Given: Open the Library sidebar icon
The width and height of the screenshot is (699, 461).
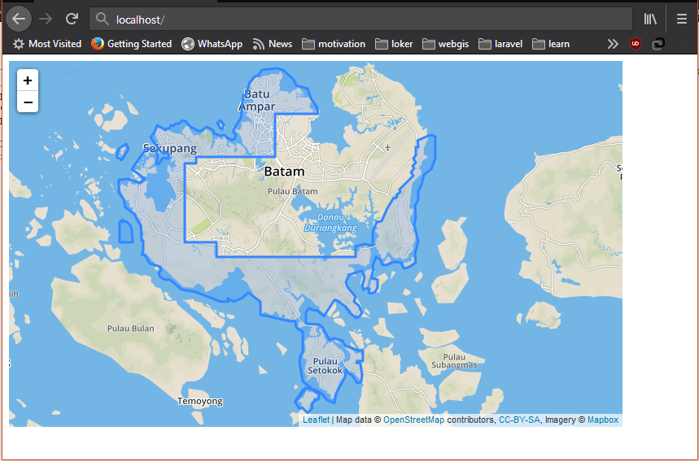Looking at the screenshot, I should click(x=650, y=20).
